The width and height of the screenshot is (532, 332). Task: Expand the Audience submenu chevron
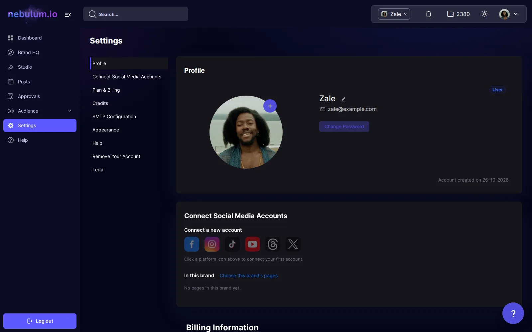(x=70, y=111)
